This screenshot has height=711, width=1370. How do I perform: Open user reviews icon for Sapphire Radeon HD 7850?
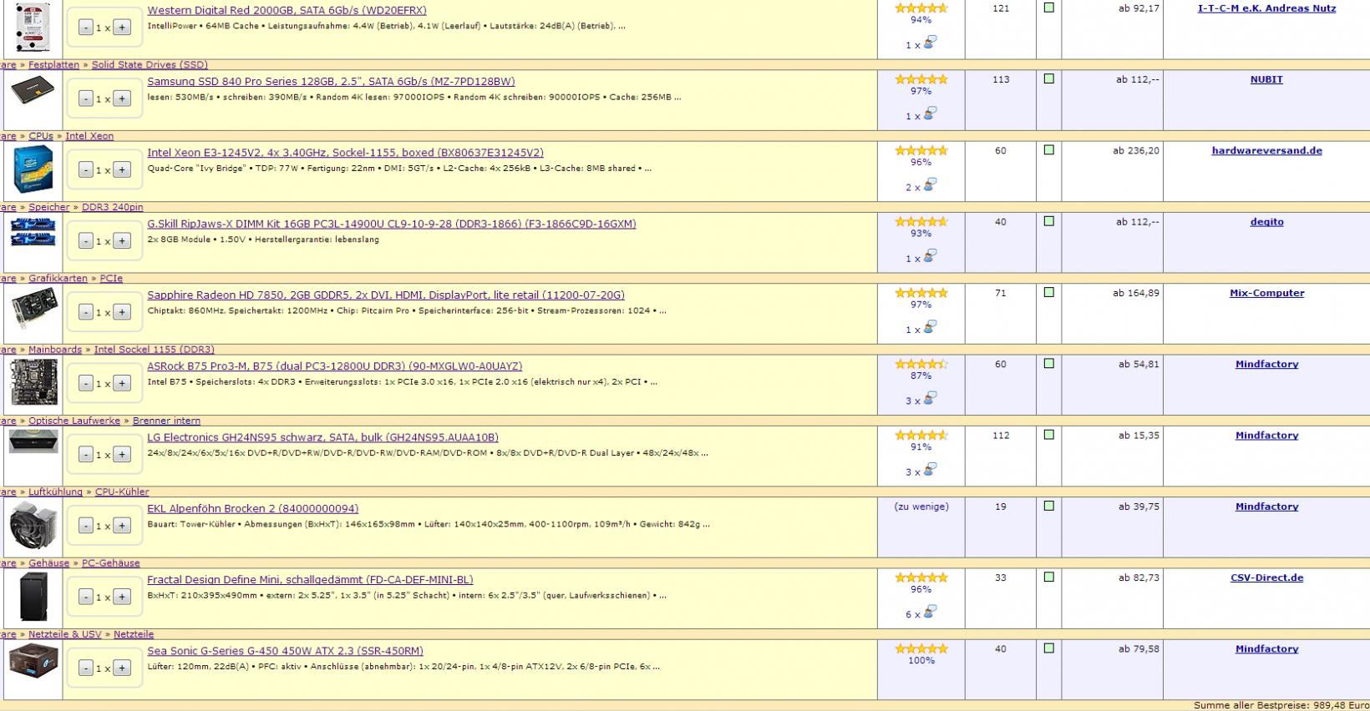click(931, 326)
